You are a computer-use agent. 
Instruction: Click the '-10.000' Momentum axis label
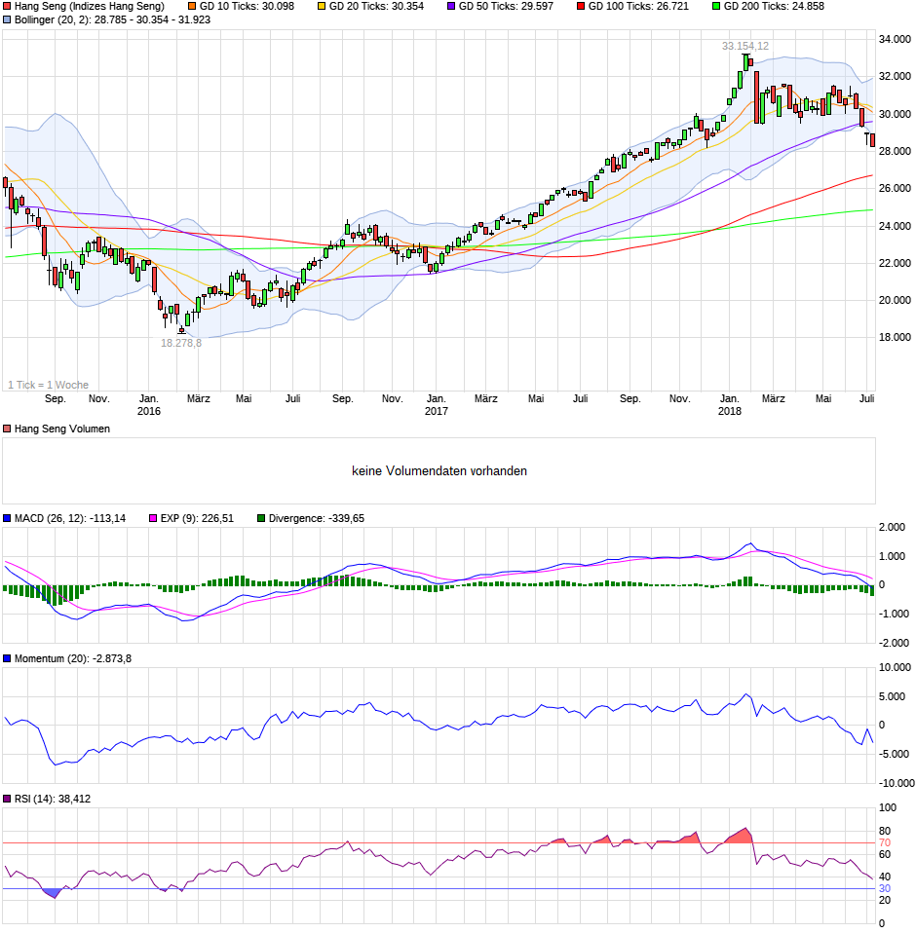897,784
